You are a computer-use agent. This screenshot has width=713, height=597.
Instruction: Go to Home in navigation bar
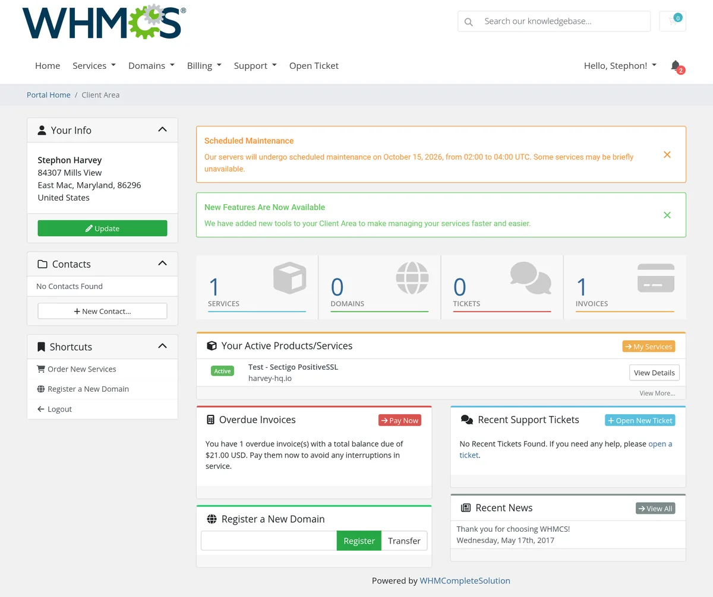[x=48, y=66]
